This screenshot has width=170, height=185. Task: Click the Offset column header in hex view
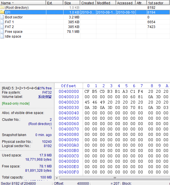coord(68,86)
